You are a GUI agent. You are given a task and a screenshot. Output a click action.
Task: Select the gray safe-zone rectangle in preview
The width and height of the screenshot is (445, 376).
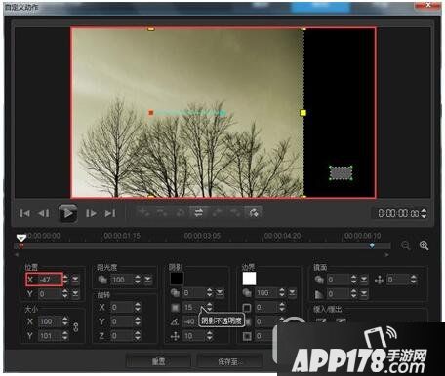click(341, 172)
